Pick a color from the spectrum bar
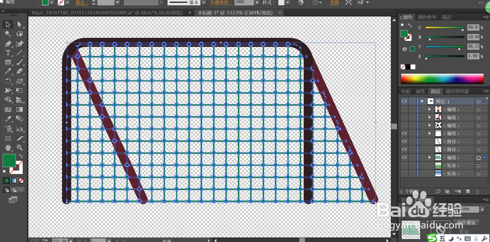The width and height of the screenshot is (490, 242). pyautogui.click(x=442, y=79)
